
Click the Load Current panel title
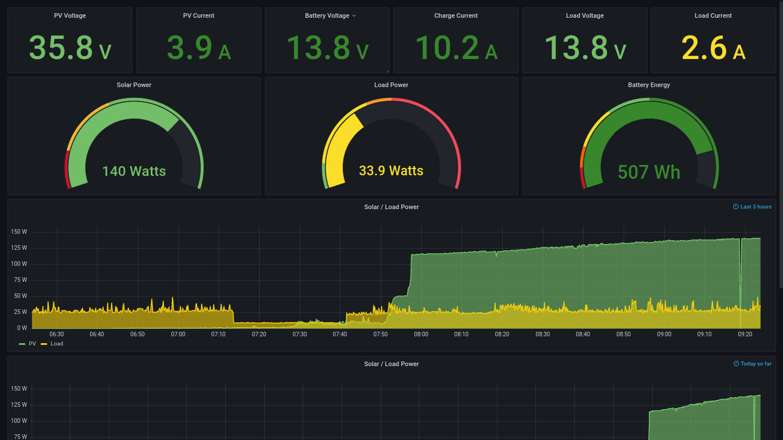pyautogui.click(x=713, y=16)
